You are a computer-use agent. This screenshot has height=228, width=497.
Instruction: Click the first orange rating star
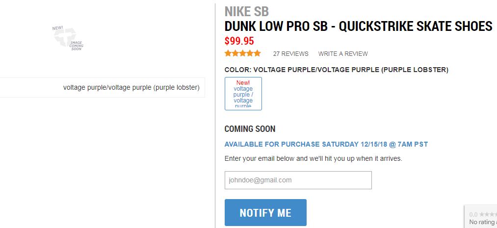coord(228,53)
